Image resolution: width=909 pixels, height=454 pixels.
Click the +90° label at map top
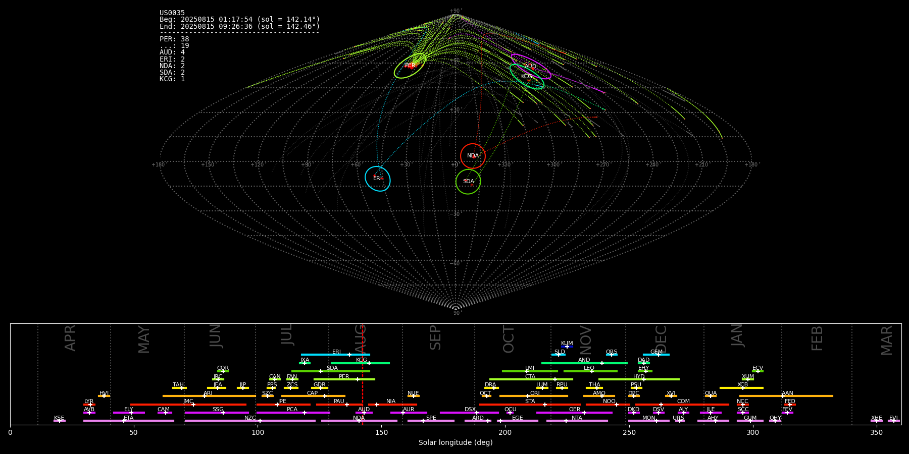coord(456,11)
